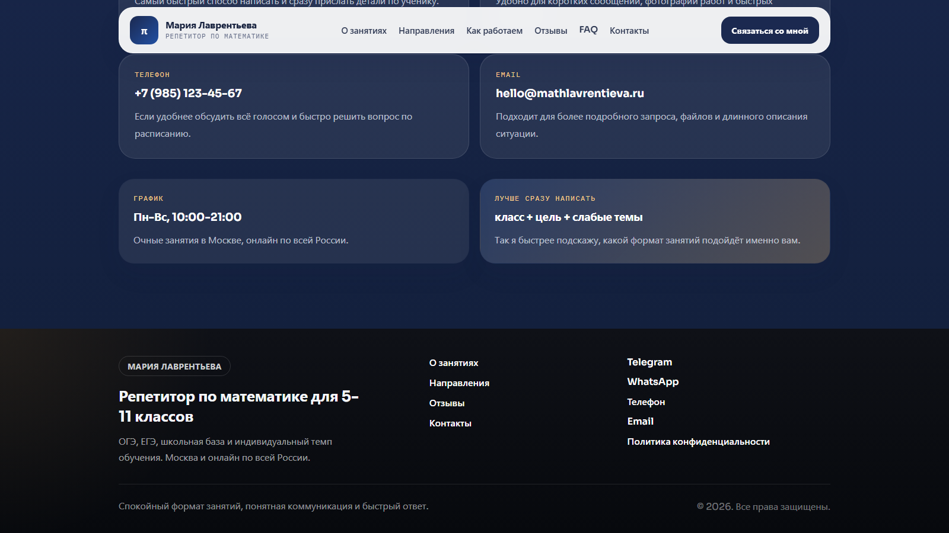
Task: Click the ГРАФИК card label
Action: [x=148, y=198]
